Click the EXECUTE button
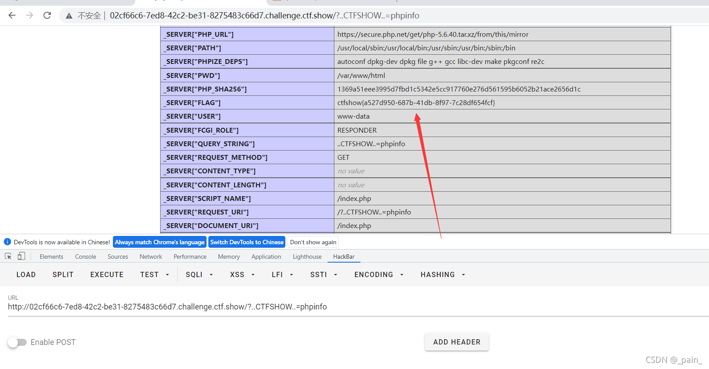This screenshot has width=709, height=369. coord(107,274)
